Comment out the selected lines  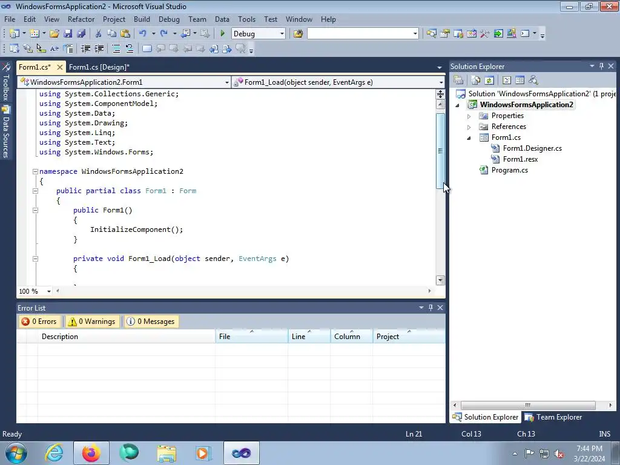[x=116, y=48]
